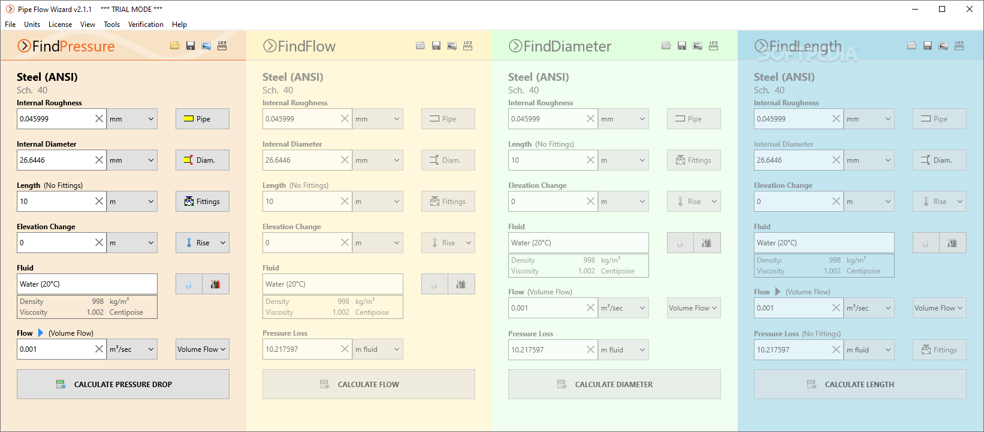This screenshot has height=432, width=984.
Task: Open the Verification menu
Action: click(x=146, y=25)
